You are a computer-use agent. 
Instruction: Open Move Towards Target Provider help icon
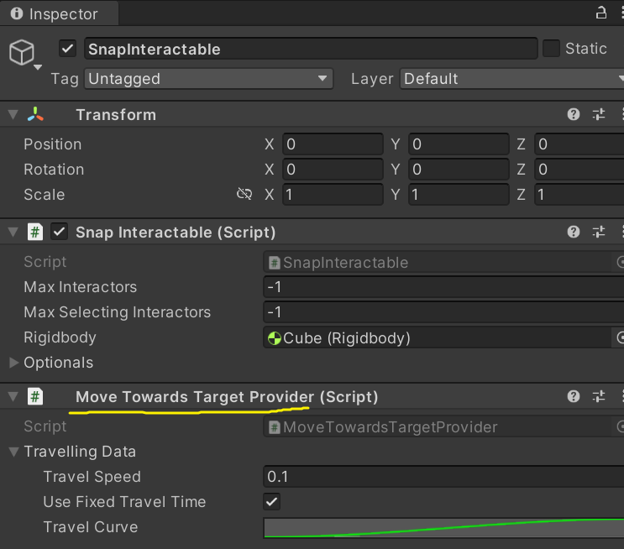[574, 396]
